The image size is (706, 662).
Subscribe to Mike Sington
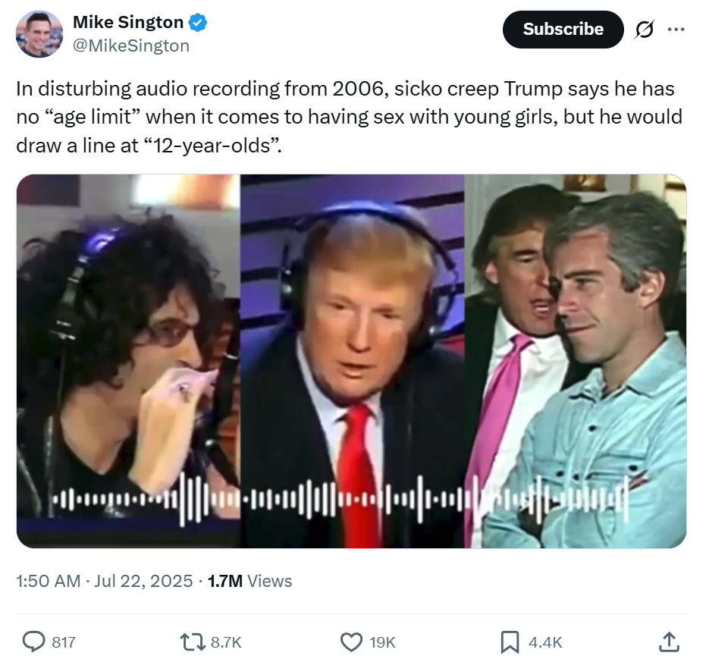coord(563,30)
